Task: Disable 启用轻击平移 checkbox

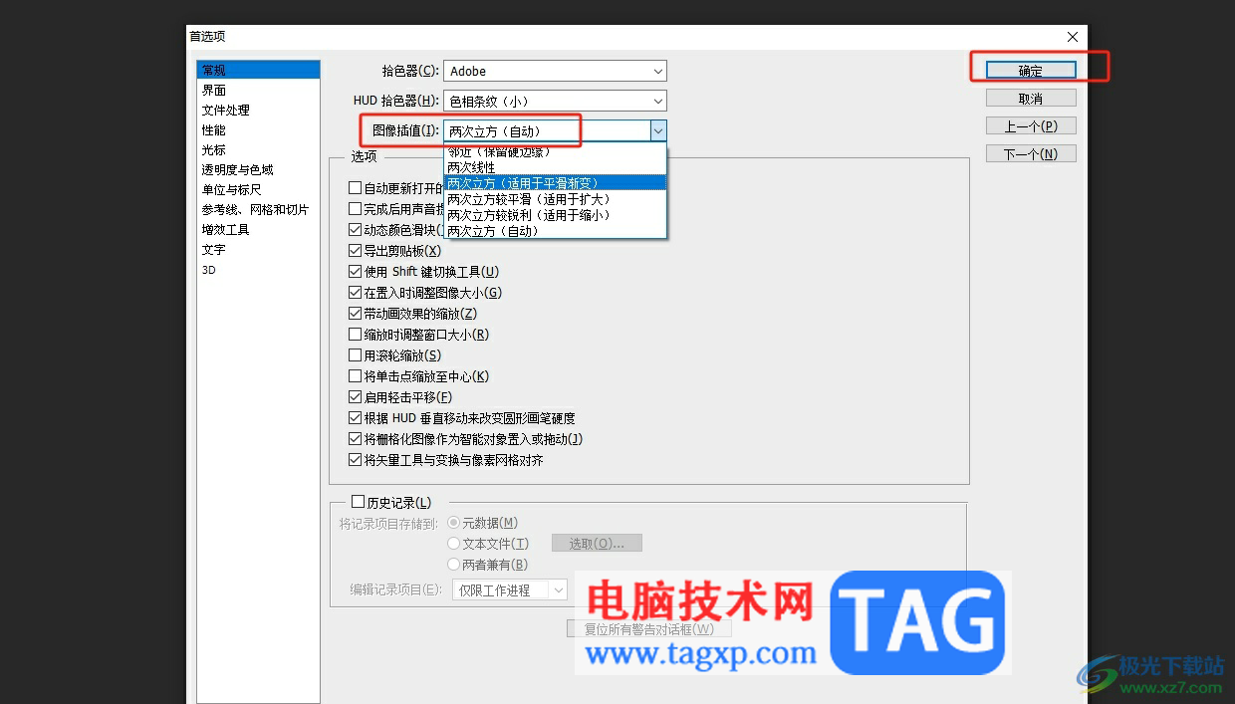Action: pyautogui.click(x=355, y=397)
